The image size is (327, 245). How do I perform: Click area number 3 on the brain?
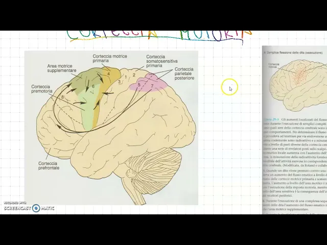pyautogui.click(x=119, y=82)
